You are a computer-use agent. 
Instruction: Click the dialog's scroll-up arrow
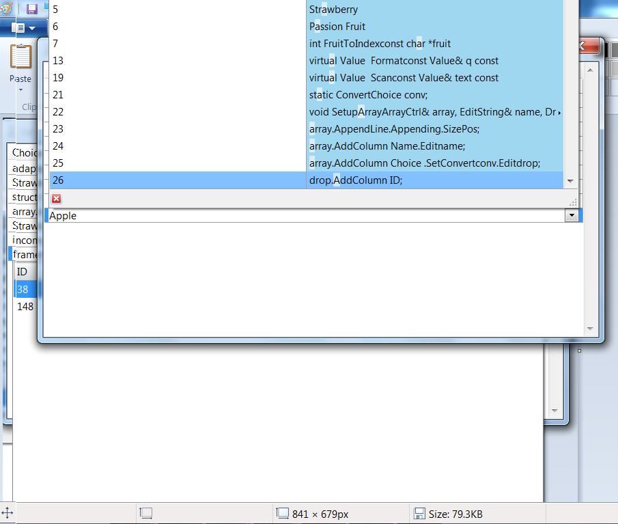tap(591, 70)
